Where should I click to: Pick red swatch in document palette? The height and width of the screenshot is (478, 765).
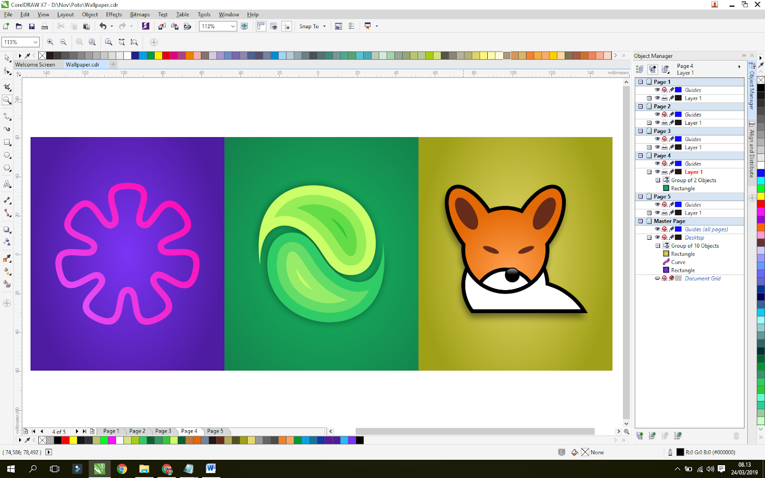pos(66,440)
